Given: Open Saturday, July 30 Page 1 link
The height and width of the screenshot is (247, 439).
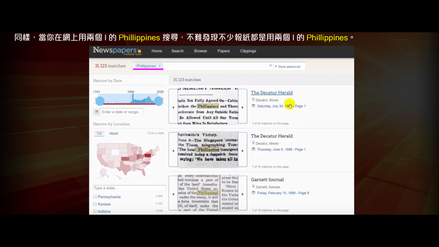Looking at the screenshot, I should (281, 106).
